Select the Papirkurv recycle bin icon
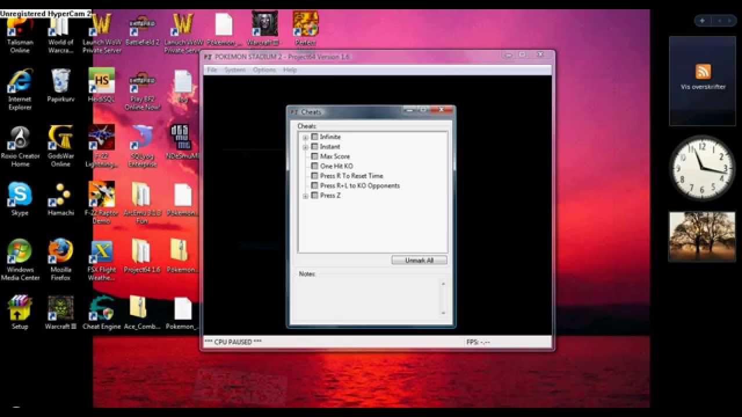 (60, 86)
